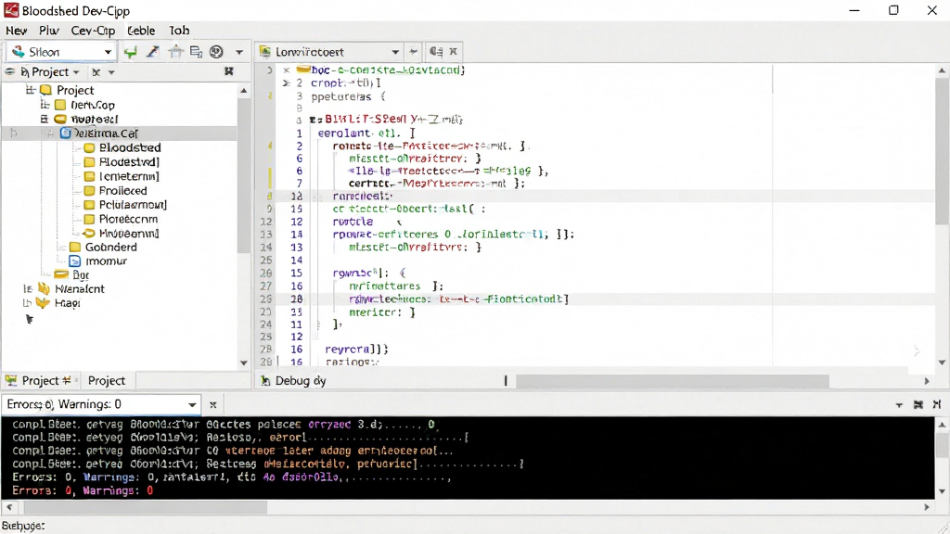Click the code line reading "reyrera]]}"
The height and width of the screenshot is (534, 950).
pyautogui.click(x=357, y=350)
